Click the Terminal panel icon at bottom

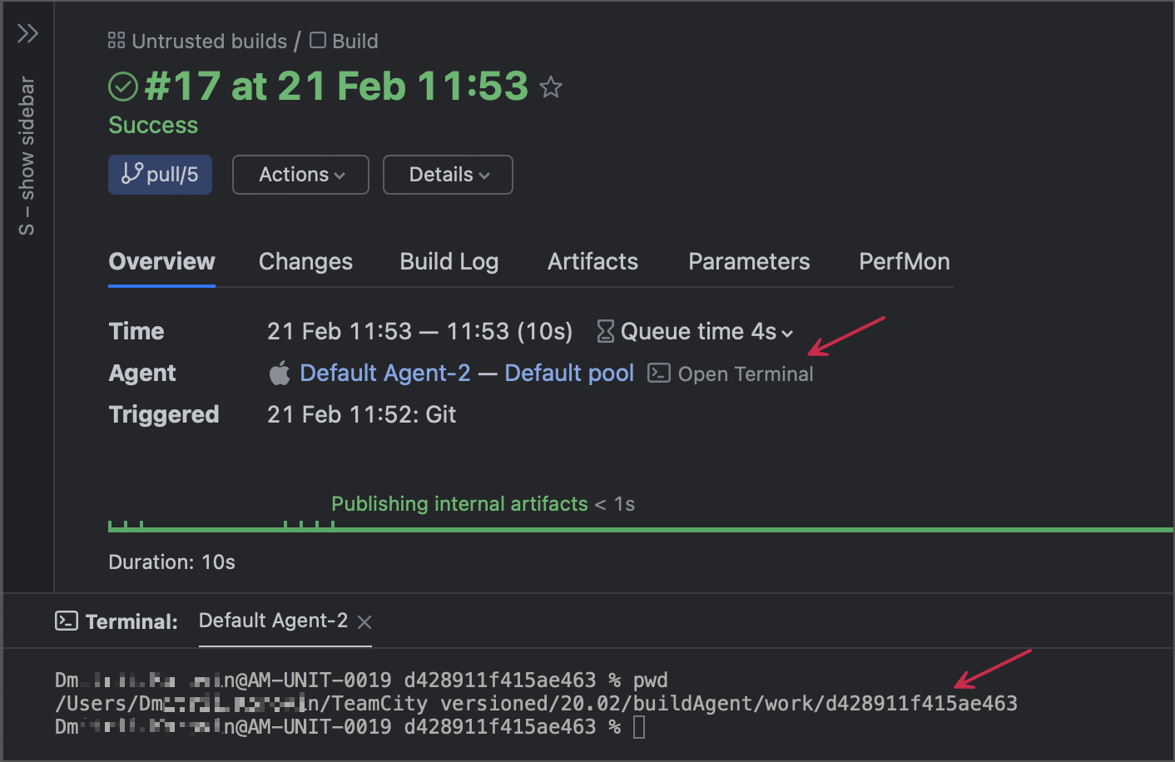(x=65, y=620)
